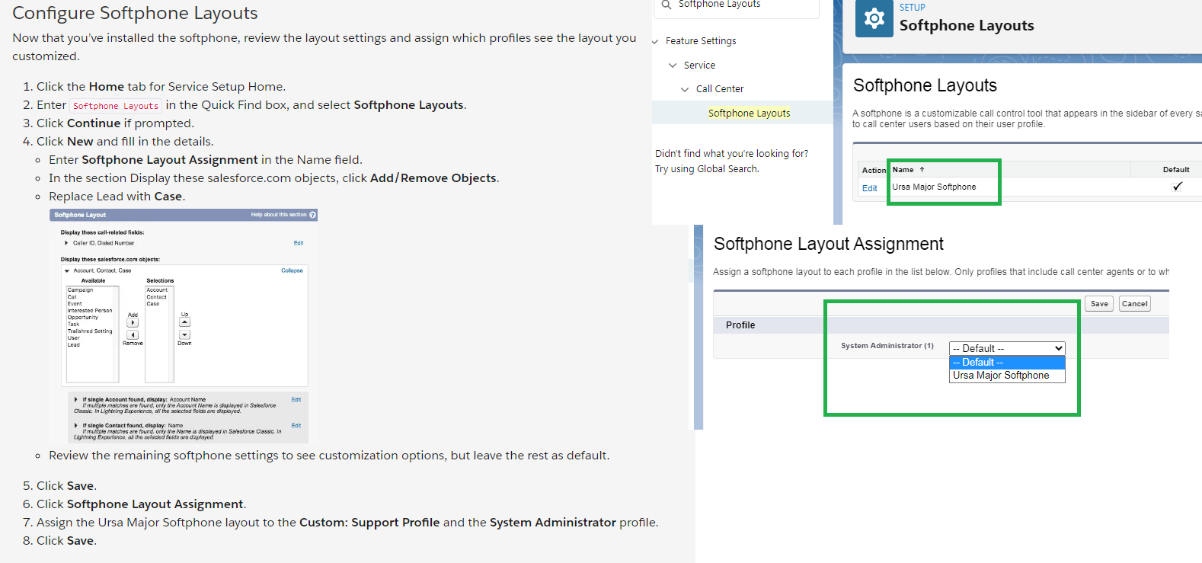Select Trailshred Setting in the Available list
The height and width of the screenshot is (563, 1202).
pyautogui.click(x=90, y=331)
